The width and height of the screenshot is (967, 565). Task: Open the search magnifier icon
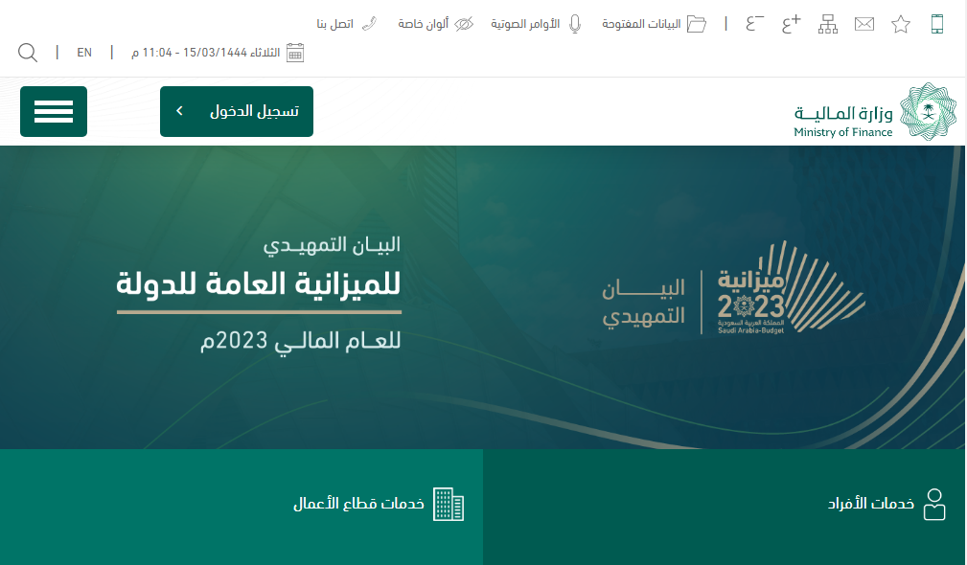(28, 53)
